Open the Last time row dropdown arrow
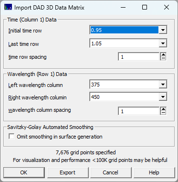Viewport: 178px width, 182px height. click(x=163, y=43)
